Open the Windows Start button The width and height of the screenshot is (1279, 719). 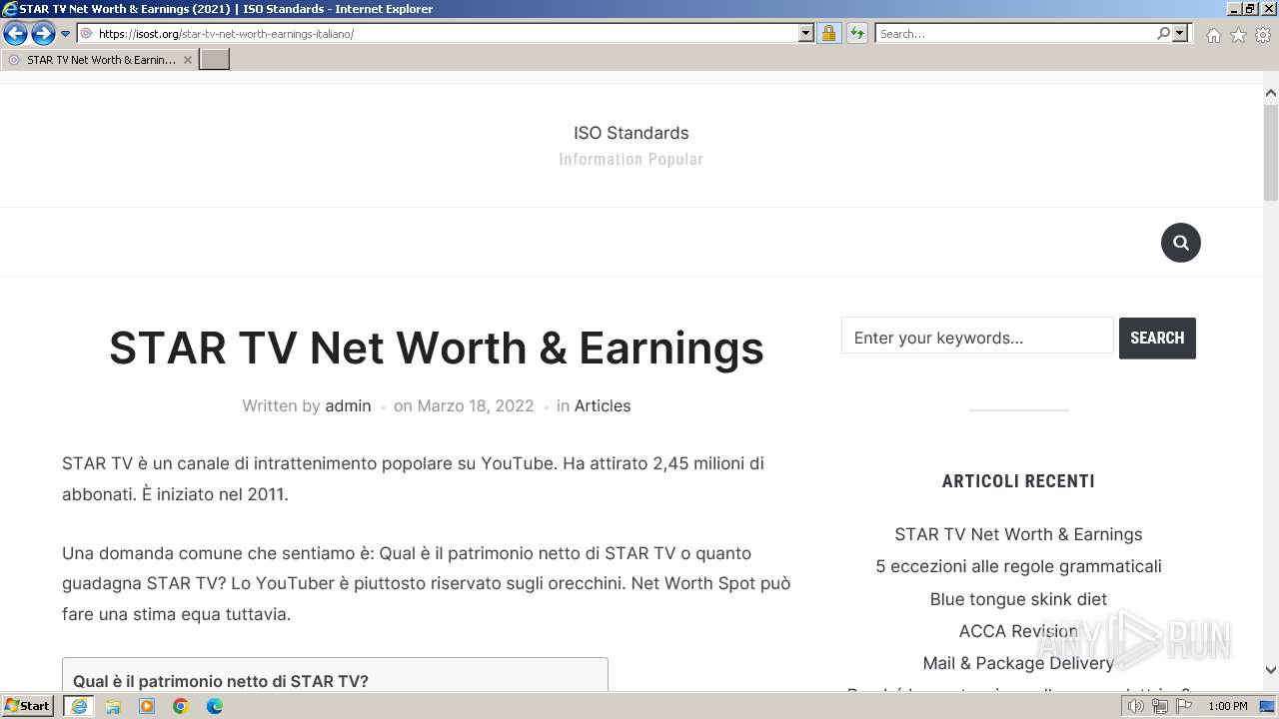pos(27,706)
